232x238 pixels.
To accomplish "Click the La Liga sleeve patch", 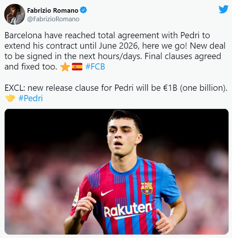I will [x=76, y=198].
